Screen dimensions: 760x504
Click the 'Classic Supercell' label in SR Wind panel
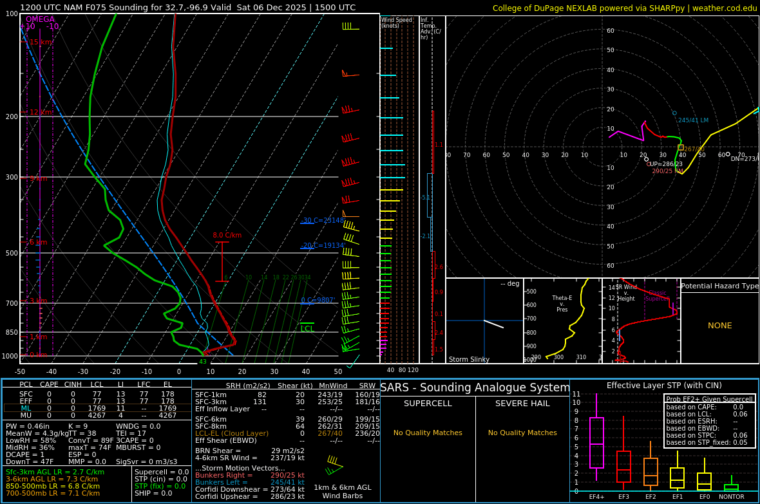point(656,295)
